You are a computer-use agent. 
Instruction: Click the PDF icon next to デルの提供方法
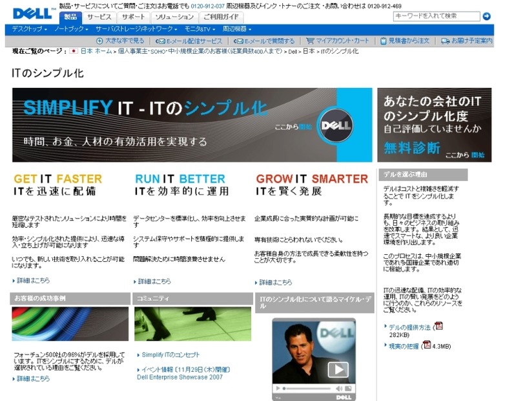coord(438,326)
